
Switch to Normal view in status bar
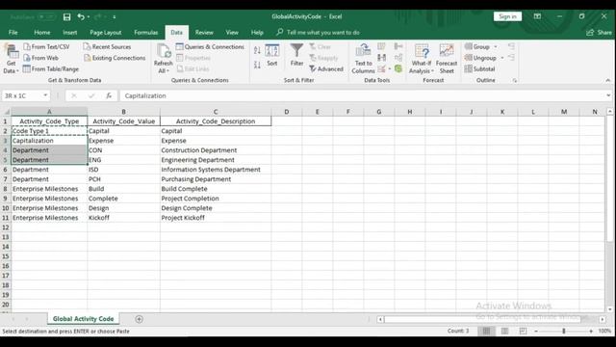point(486,332)
